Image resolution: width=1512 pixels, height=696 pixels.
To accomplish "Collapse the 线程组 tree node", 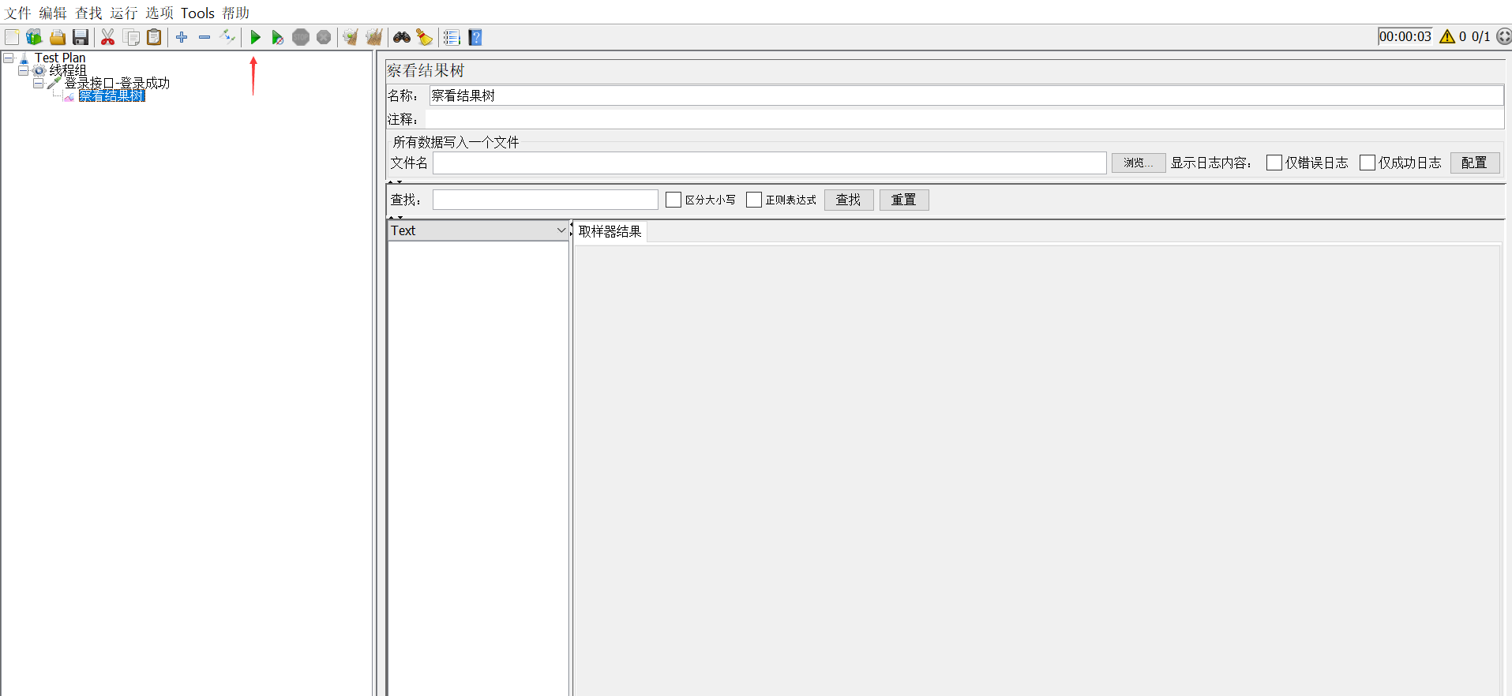I will [x=23, y=70].
